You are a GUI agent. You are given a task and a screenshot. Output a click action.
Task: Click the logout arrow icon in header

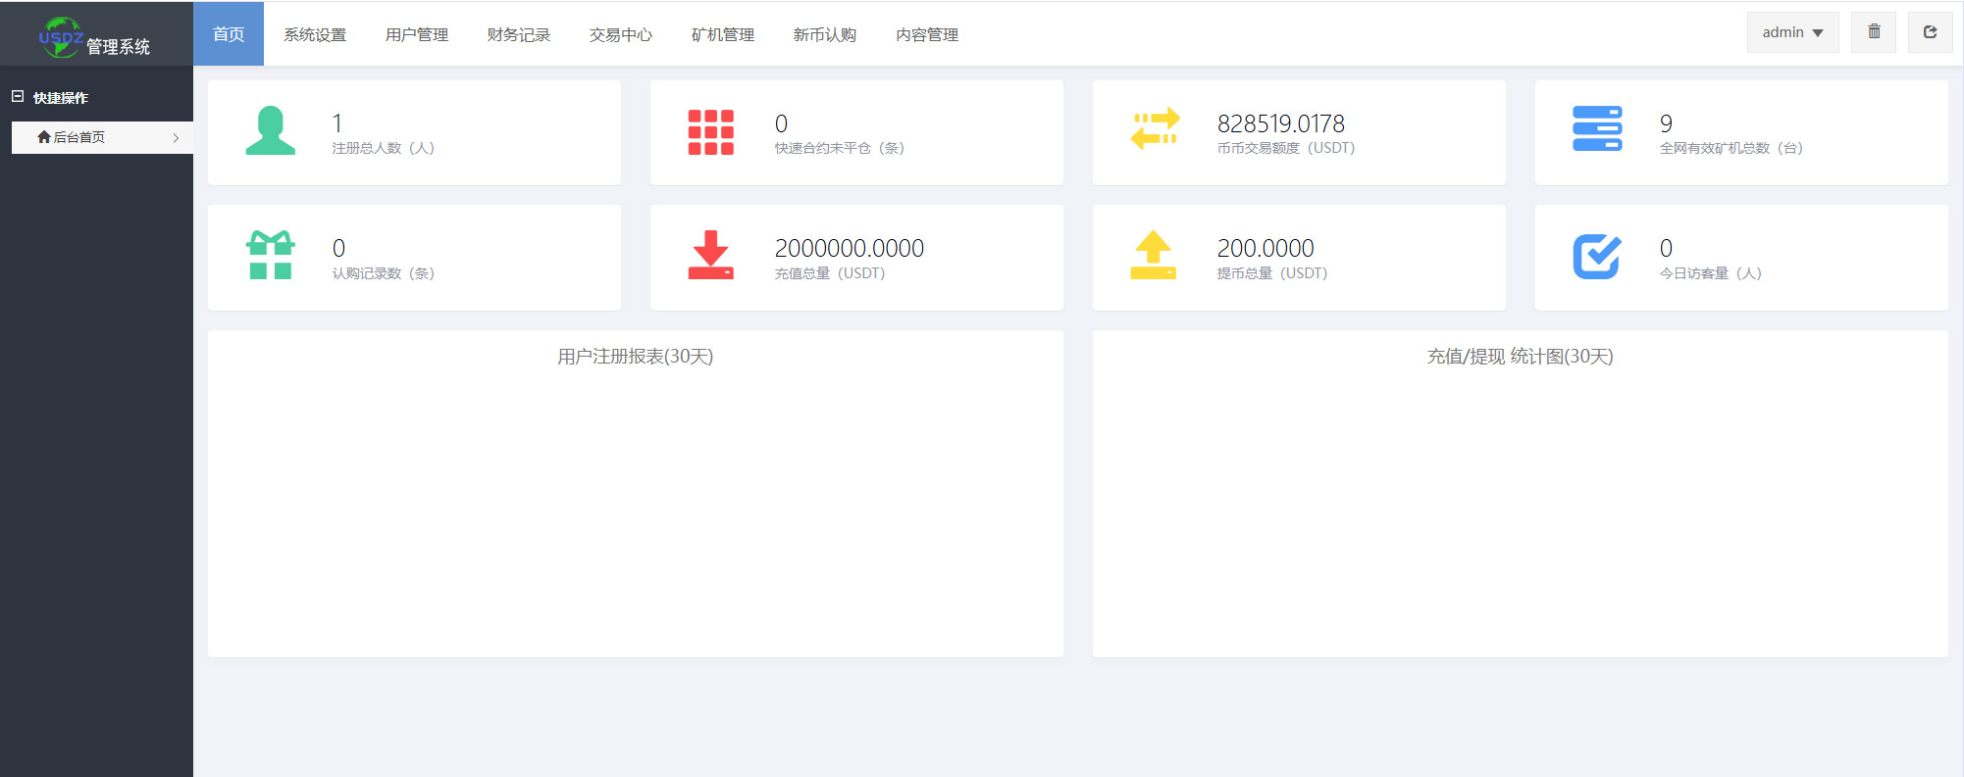[x=1930, y=32]
